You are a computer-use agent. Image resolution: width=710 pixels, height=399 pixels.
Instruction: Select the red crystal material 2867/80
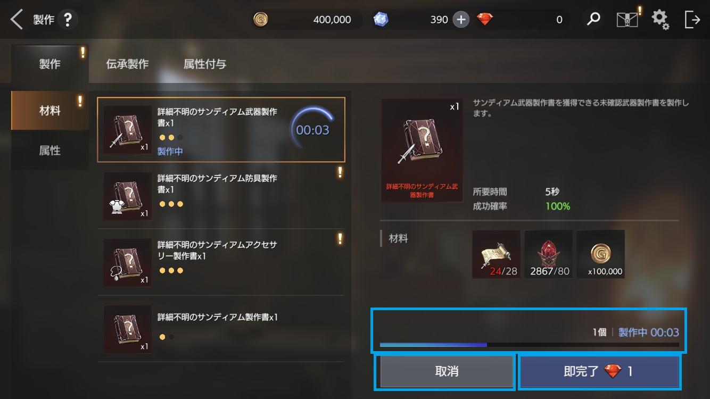[x=548, y=254]
